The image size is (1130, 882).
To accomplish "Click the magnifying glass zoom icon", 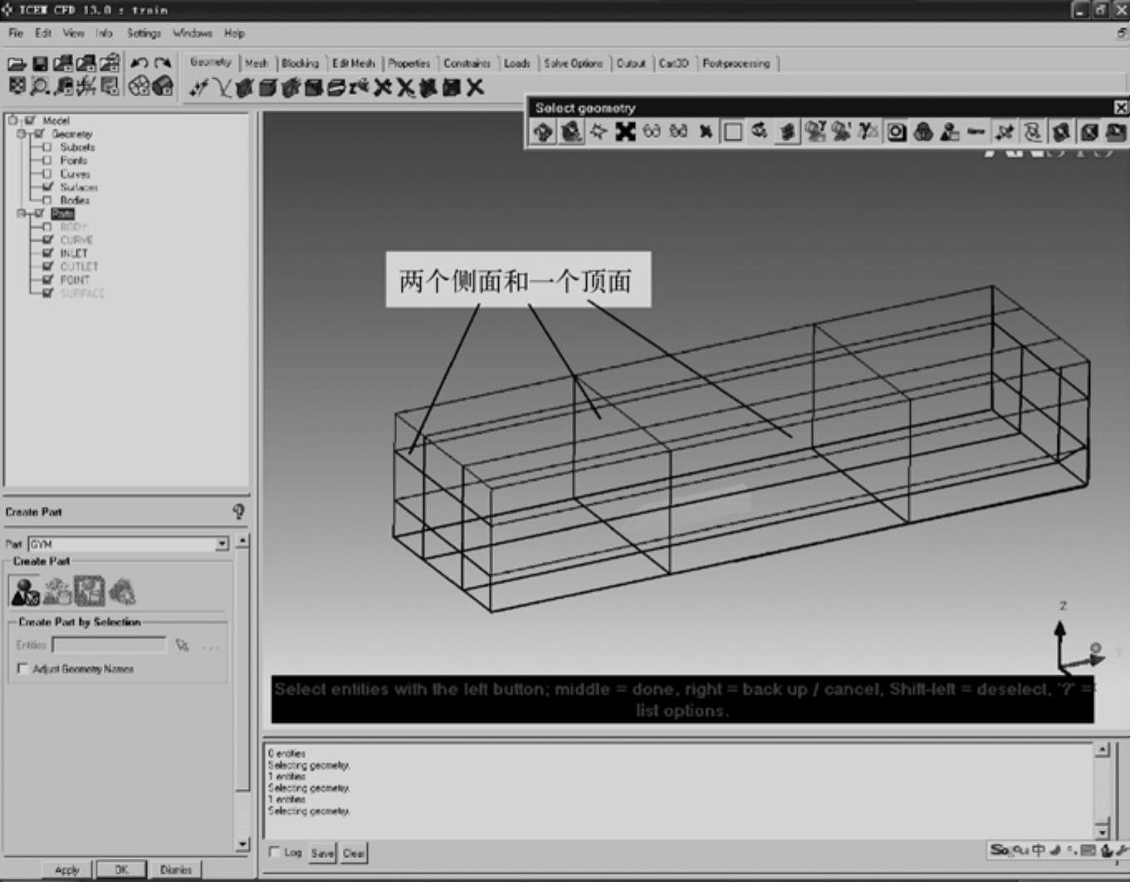I will coord(39,86).
